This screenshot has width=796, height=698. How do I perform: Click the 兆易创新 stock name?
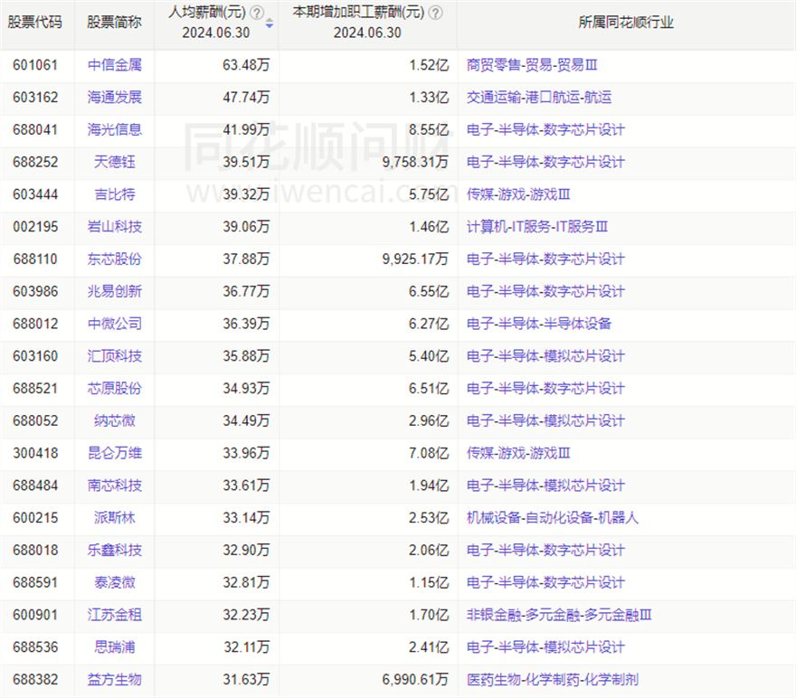point(115,291)
